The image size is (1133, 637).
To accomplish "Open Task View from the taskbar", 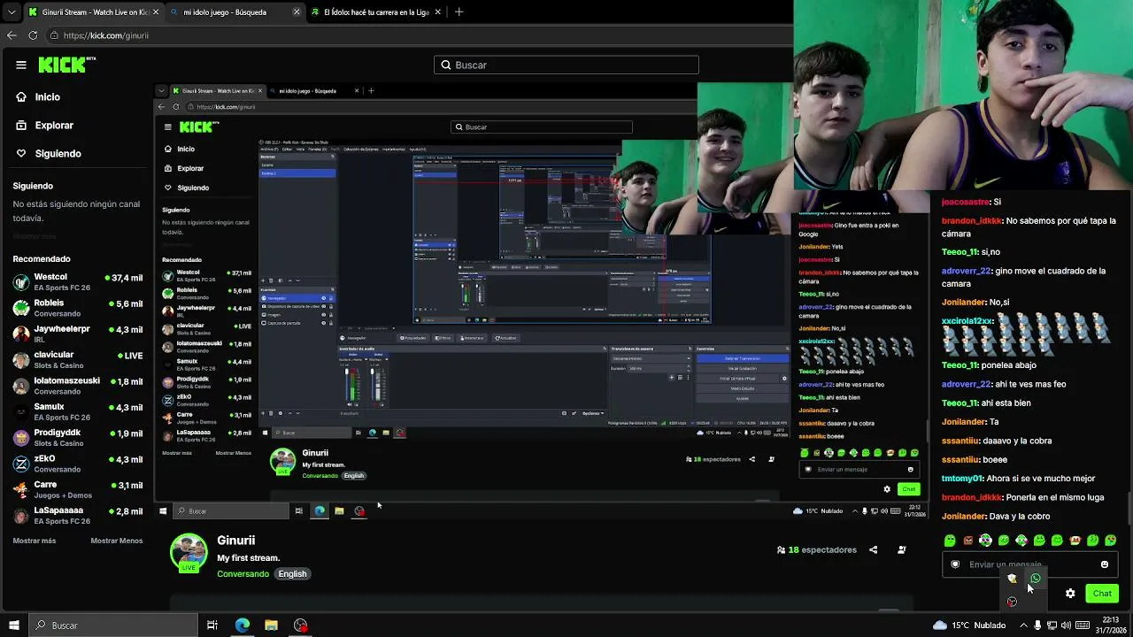I will [212, 625].
